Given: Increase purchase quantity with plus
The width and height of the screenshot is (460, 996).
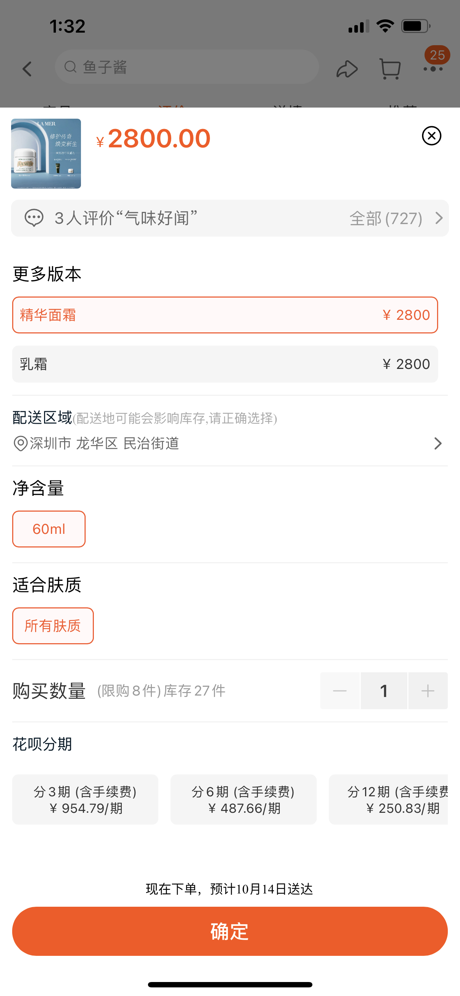Looking at the screenshot, I should 427,691.
